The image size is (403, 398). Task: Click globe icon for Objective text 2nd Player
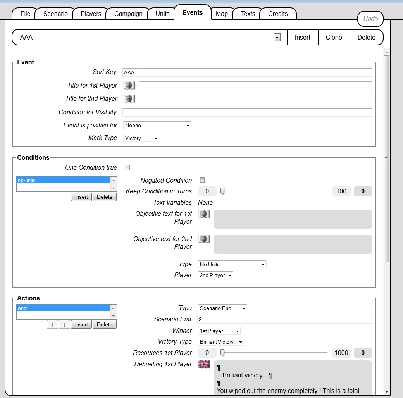[204, 239]
